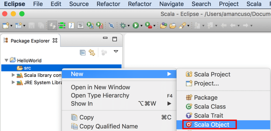Create a new Scala Object
This screenshot has height=131, width=271.
(x=223, y=124)
